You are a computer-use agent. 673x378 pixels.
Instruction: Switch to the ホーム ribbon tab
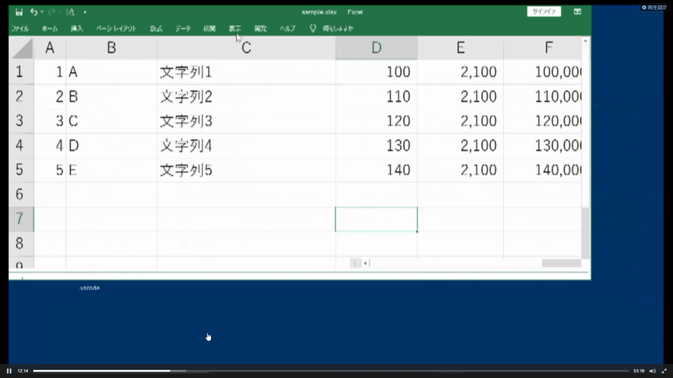[49, 28]
